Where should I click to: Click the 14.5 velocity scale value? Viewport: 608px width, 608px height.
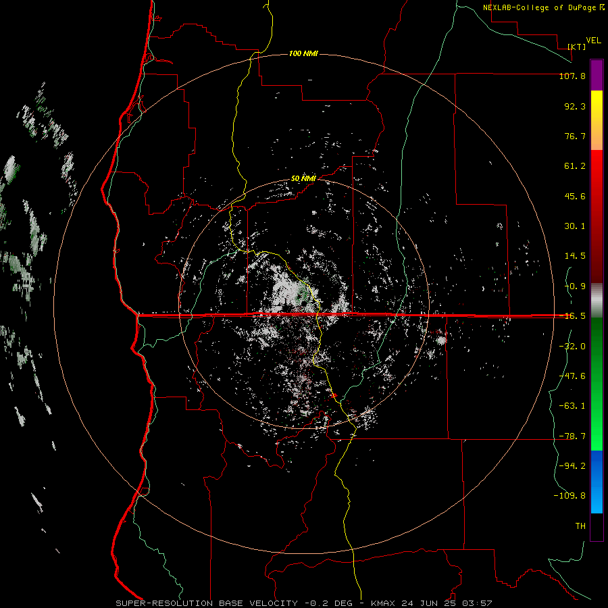(x=575, y=256)
